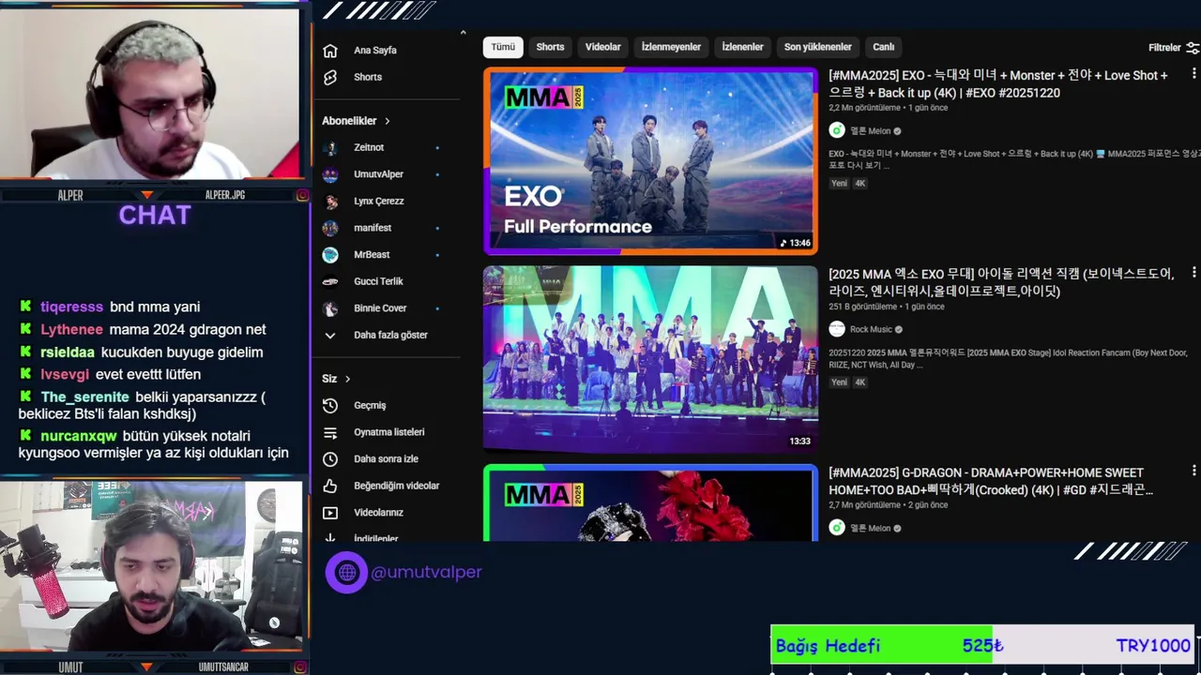This screenshot has height=675, width=1201.
Task: Open Filtreler filter sliders icon
Action: [x=1193, y=48]
